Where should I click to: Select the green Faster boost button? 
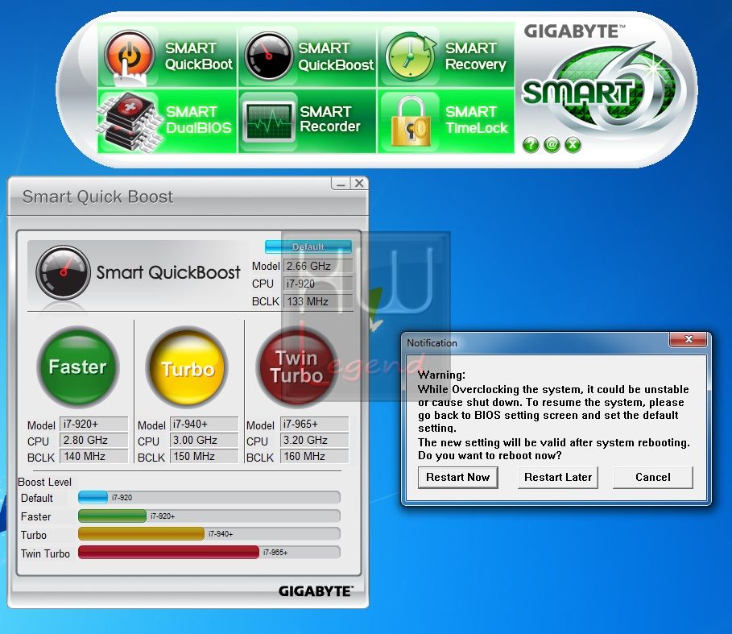(x=78, y=367)
